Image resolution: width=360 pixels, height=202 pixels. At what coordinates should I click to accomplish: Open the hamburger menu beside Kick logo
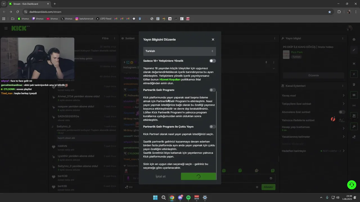coord(6,28)
